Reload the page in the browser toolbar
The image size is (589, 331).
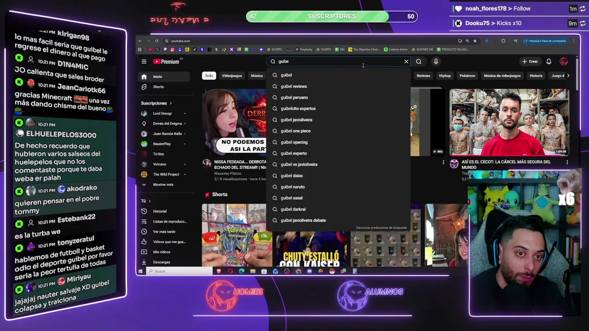pos(156,41)
